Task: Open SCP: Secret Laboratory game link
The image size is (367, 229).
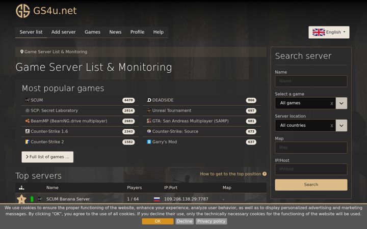Action: [x=55, y=110]
